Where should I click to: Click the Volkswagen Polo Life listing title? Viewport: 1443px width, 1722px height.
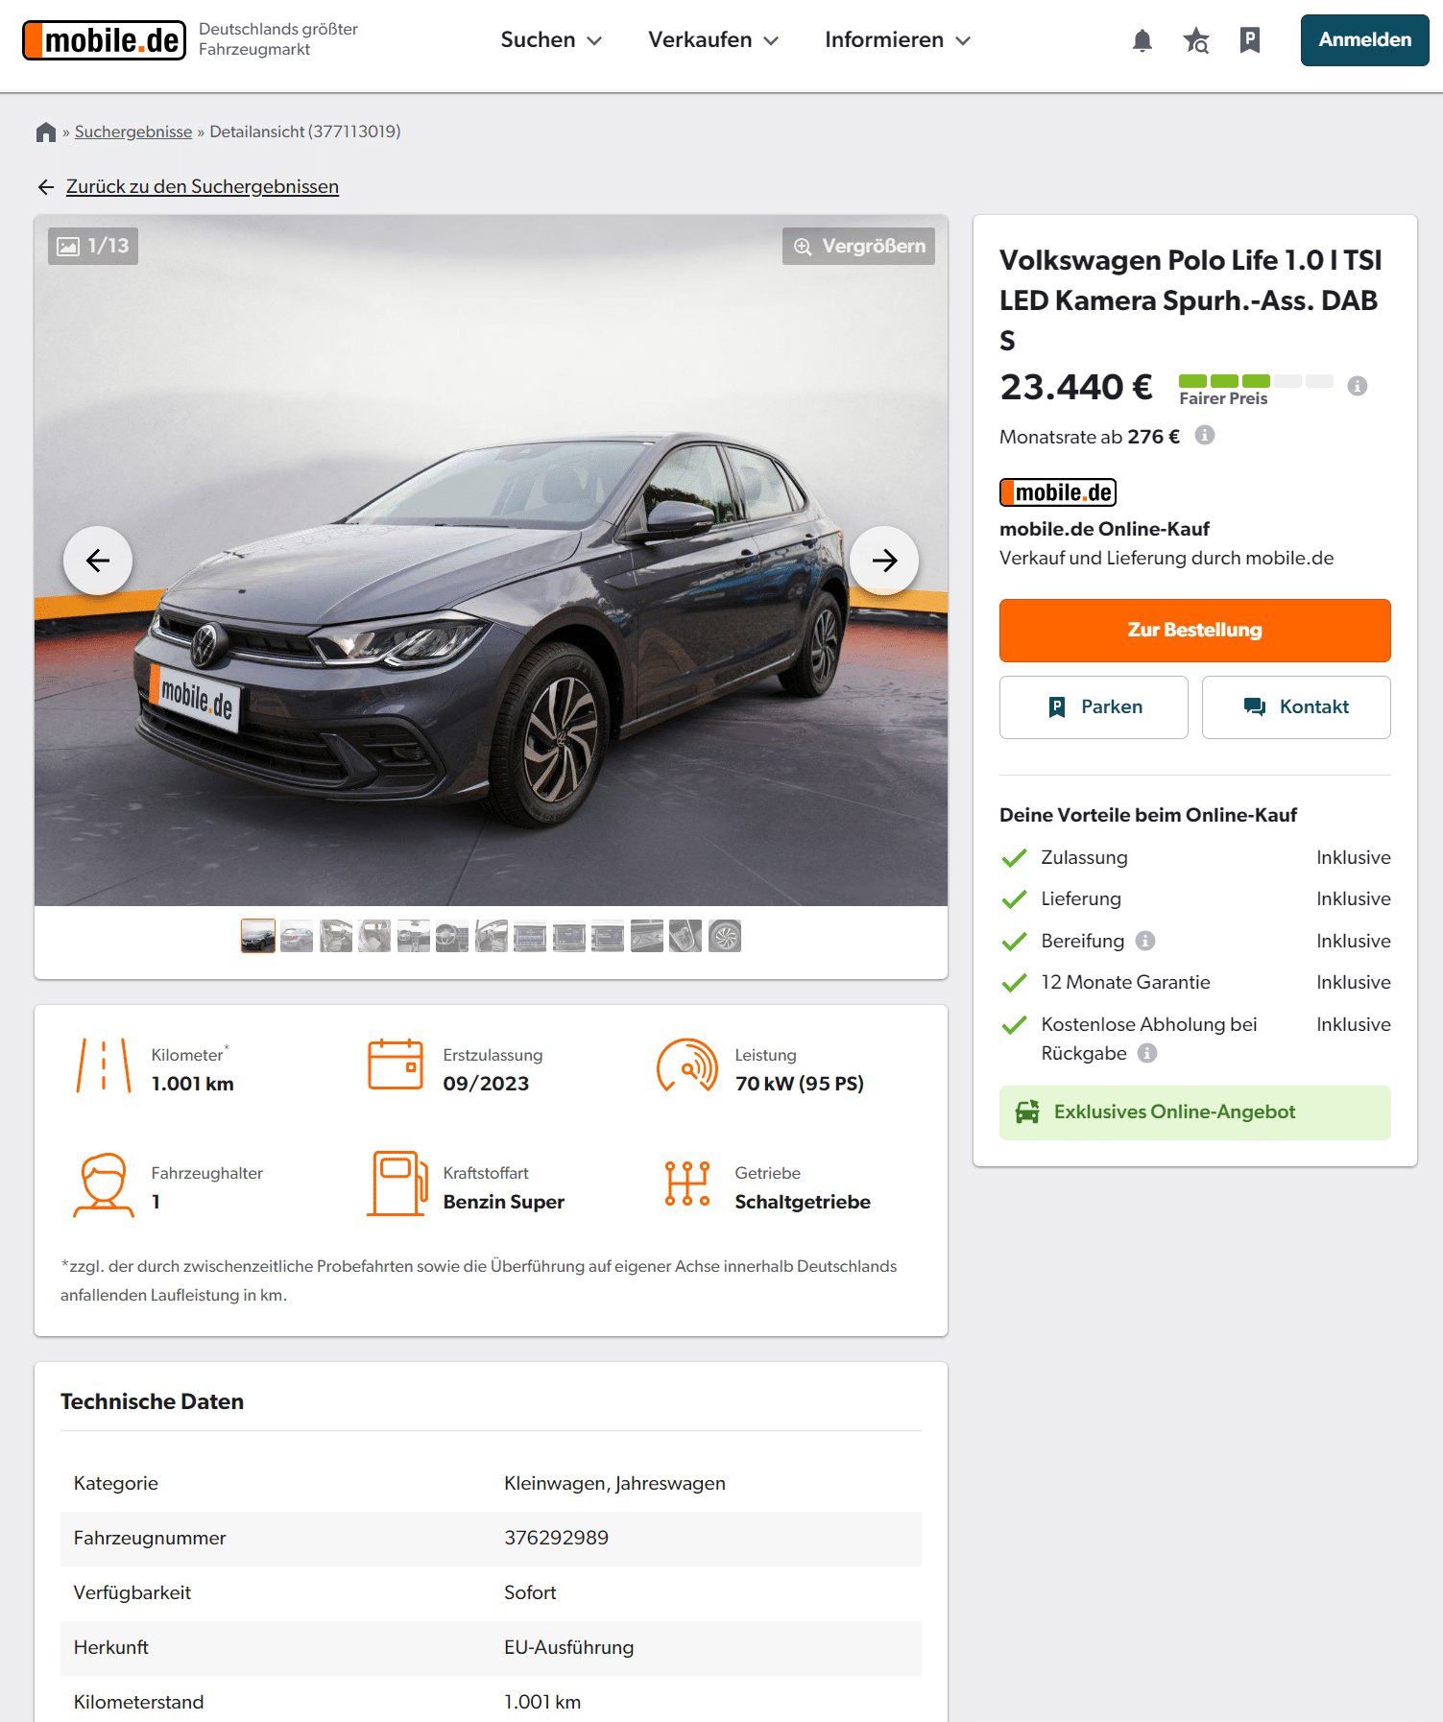click(x=1190, y=299)
